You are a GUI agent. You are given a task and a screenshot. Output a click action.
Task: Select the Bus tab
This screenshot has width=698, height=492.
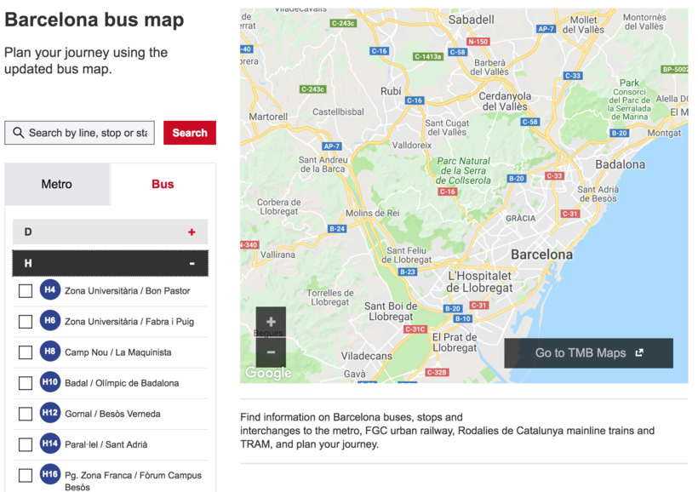163,184
